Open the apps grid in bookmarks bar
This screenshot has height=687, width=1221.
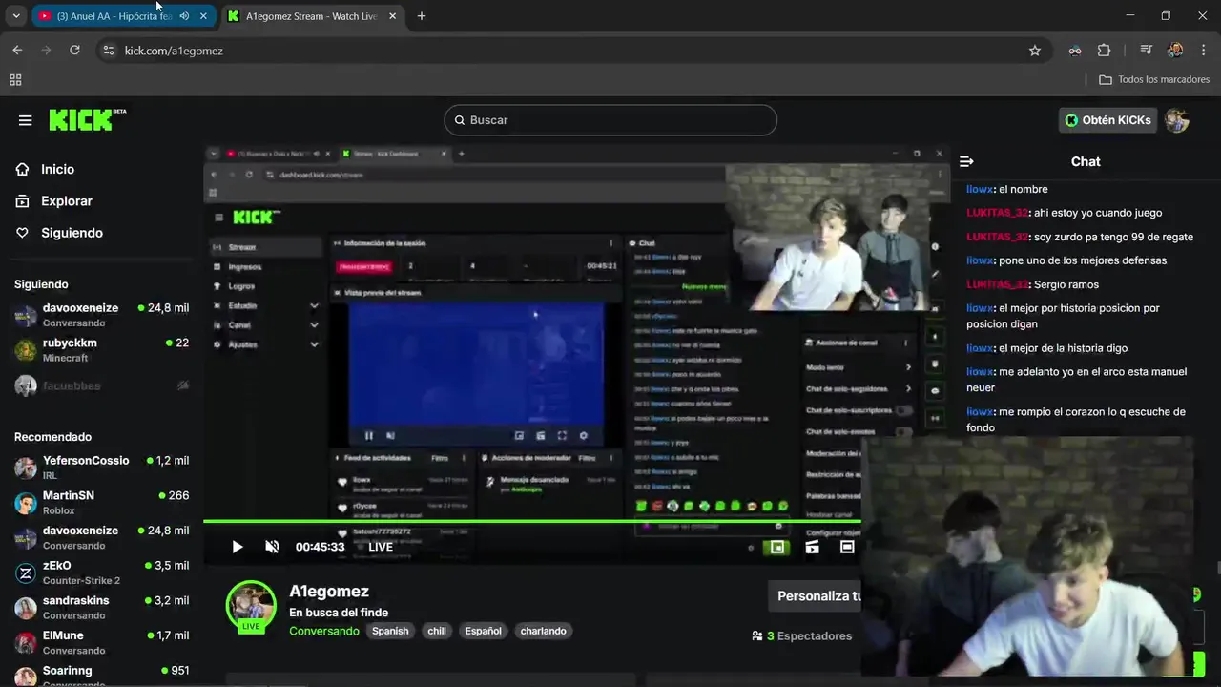click(x=15, y=80)
